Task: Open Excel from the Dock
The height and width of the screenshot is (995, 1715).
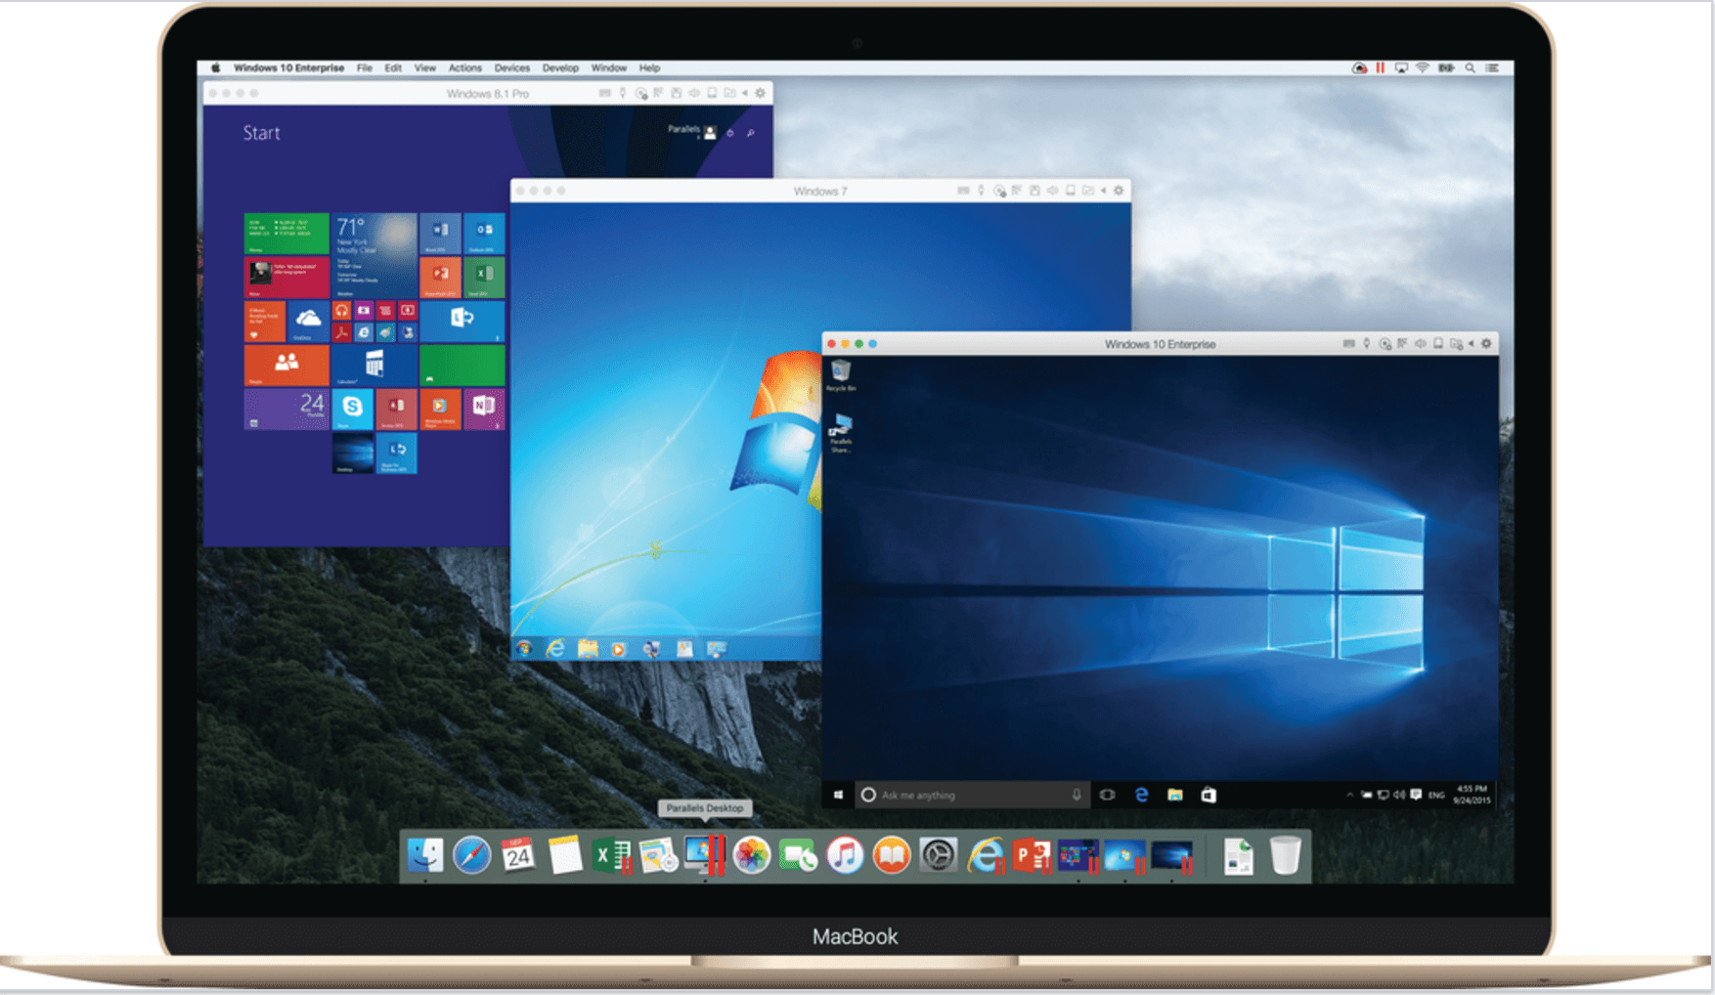Action: [610, 855]
